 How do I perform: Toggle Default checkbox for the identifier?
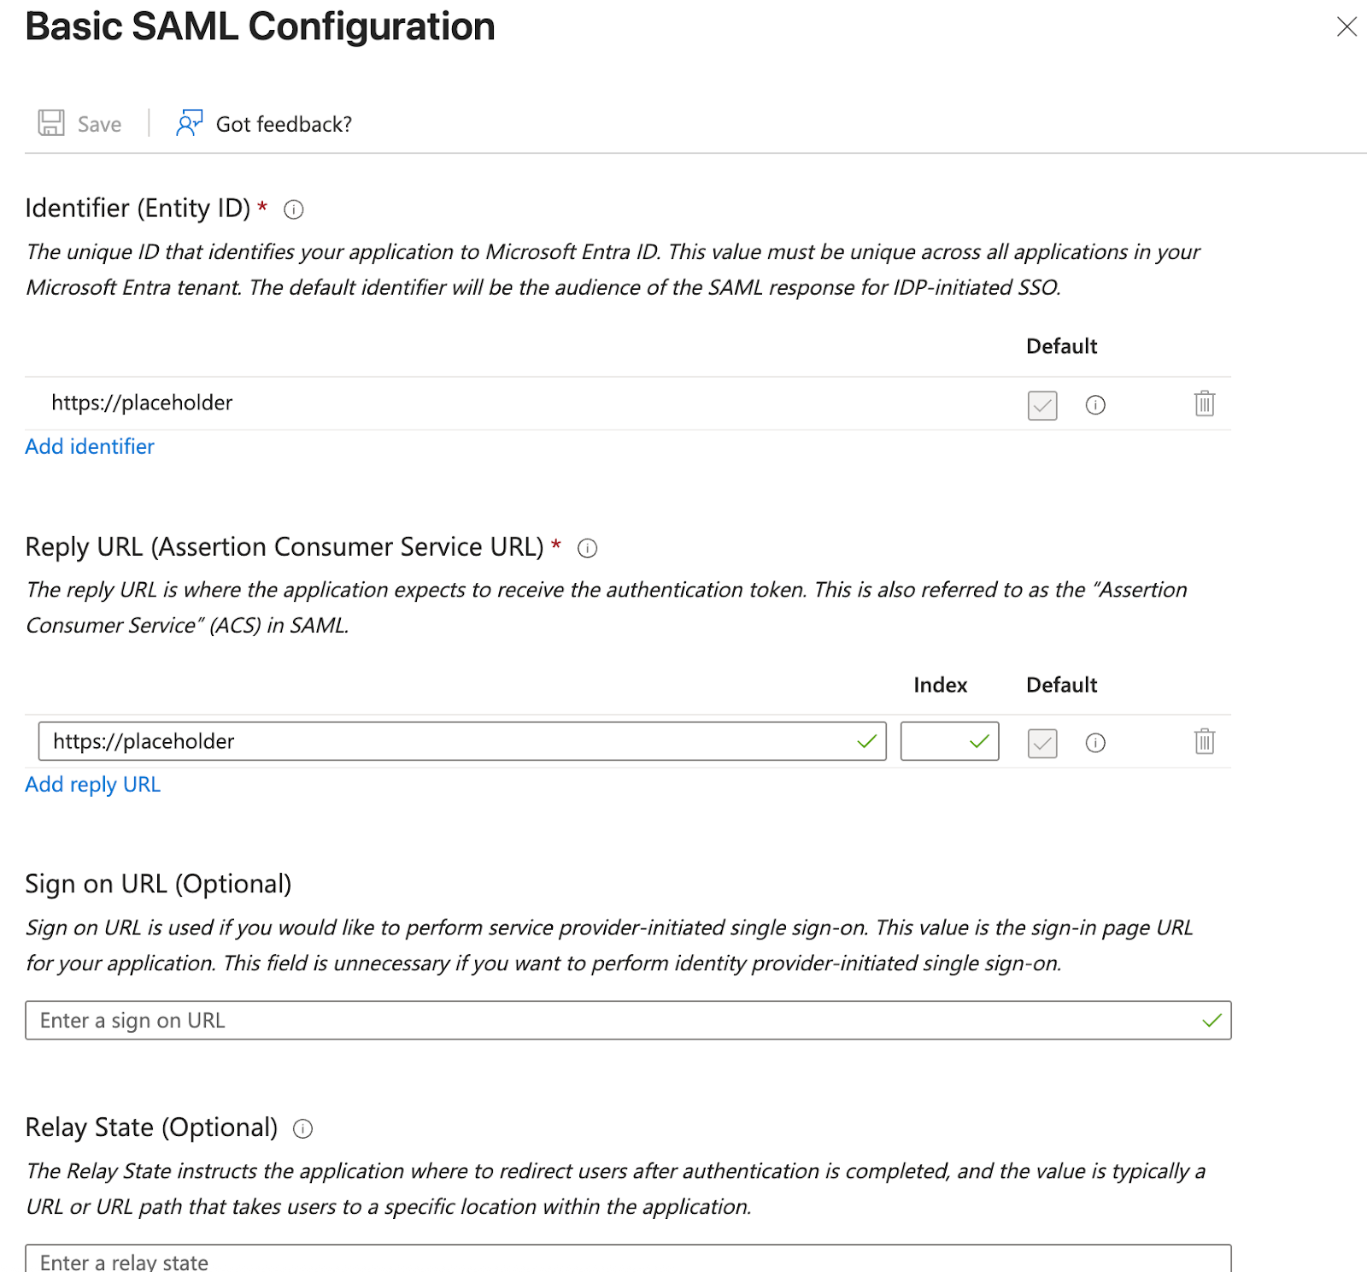pos(1041,405)
